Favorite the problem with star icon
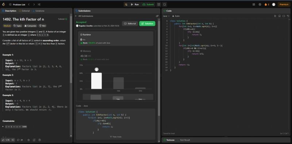This screenshot has height=144, width=292. [28, 140]
